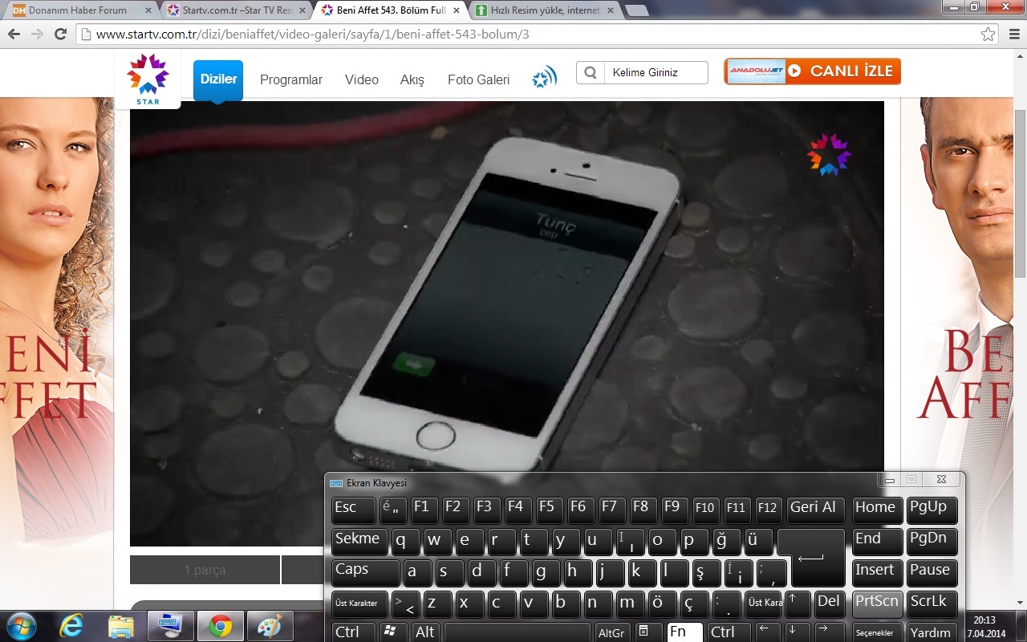This screenshot has height=642, width=1027.
Task: Click the Home key on keyboard
Action: [877, 510]
